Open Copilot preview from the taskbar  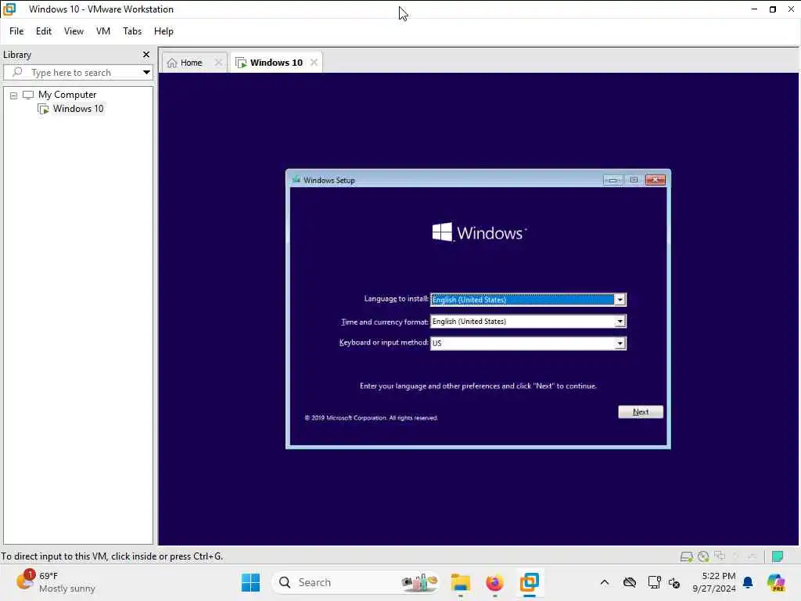[x=776, y=582]
